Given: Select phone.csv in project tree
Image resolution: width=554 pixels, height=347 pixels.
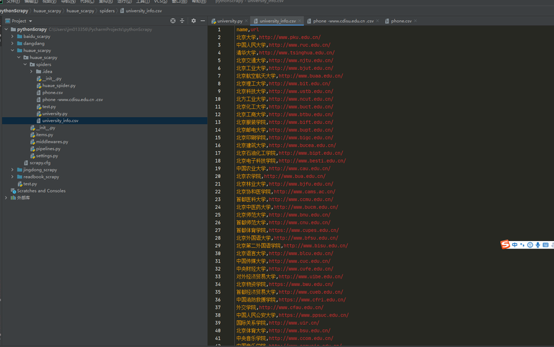Looking at the screenshot, I should [x=53, y=93].
